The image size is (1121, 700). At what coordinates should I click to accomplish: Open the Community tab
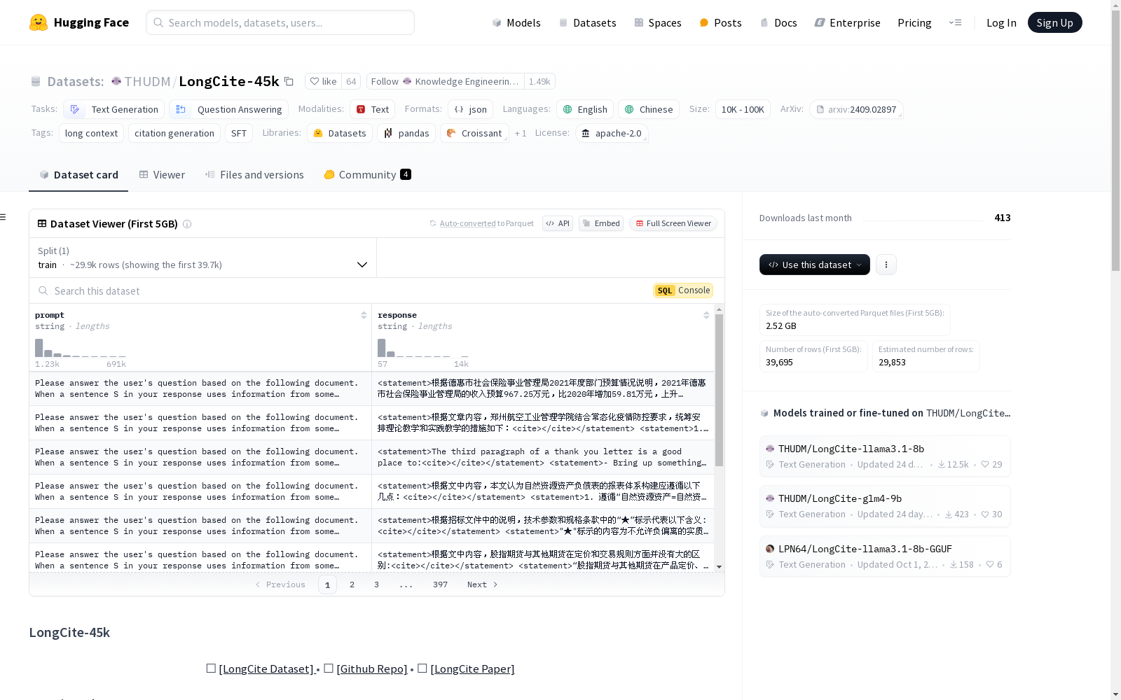pos(367,175)
